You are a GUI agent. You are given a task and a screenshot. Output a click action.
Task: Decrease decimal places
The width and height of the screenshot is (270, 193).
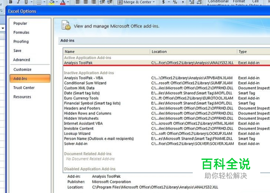pyautogui.click(x=199, y=2)
